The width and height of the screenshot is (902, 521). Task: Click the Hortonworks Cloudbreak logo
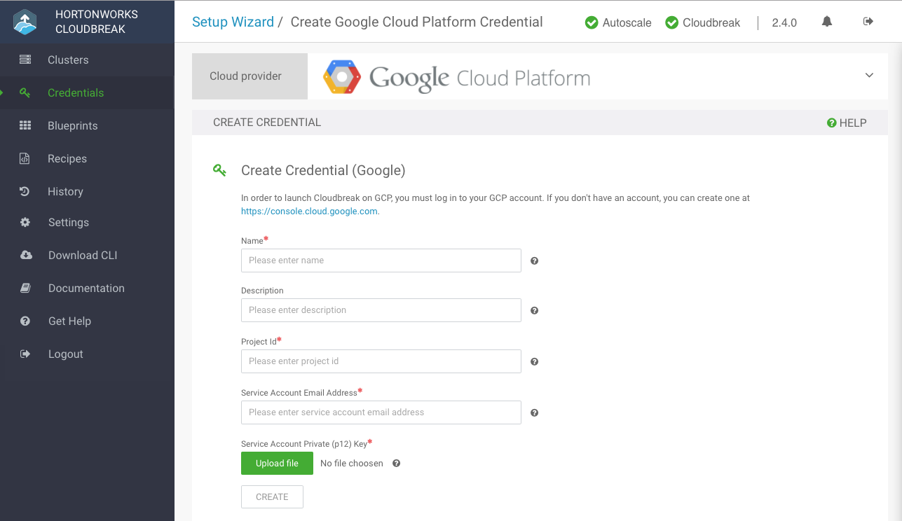point(25,22)
